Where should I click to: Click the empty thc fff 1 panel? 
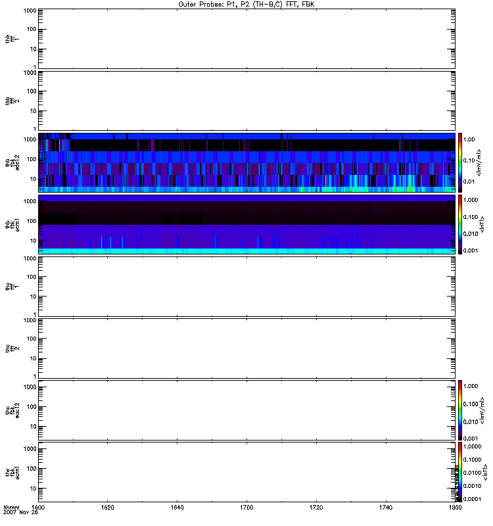(246, 286)
